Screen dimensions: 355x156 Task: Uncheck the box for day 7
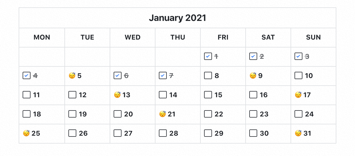tap(163, 75)
